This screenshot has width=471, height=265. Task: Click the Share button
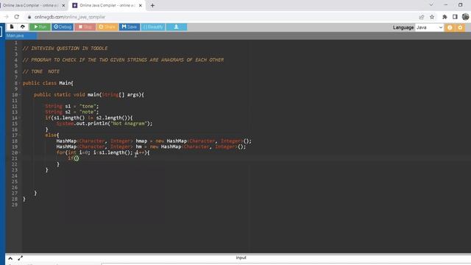click(107, 27)
